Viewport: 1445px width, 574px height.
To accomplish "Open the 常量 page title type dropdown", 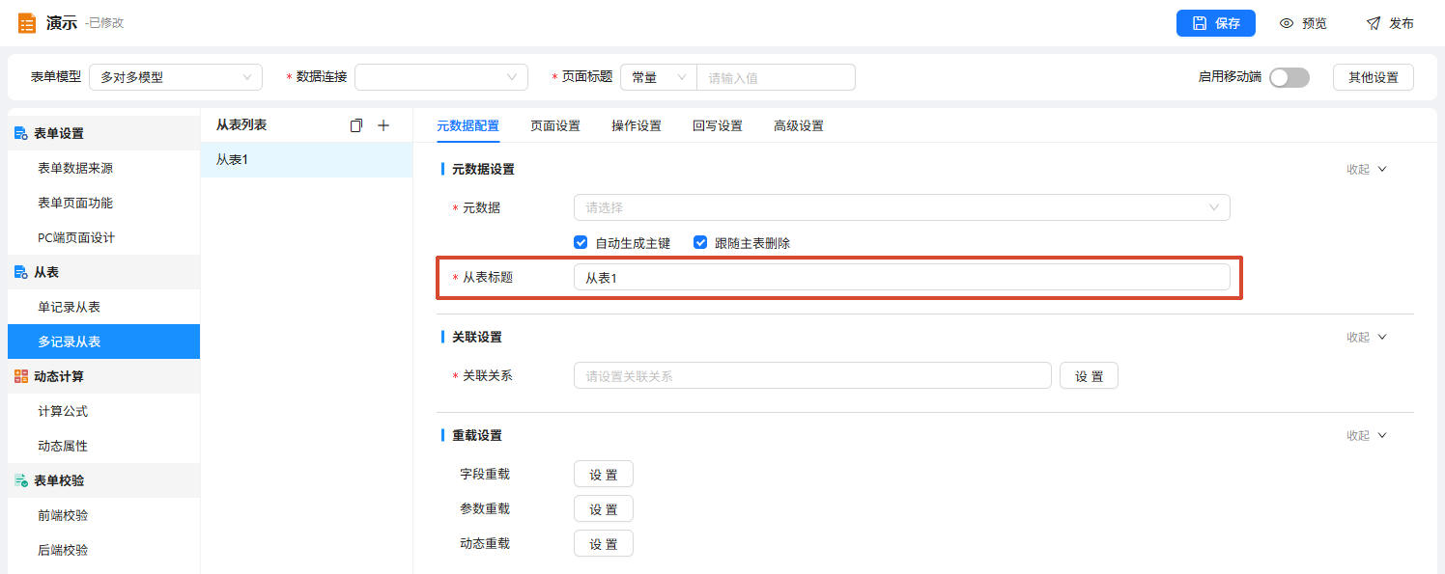I will click(659, 77).
